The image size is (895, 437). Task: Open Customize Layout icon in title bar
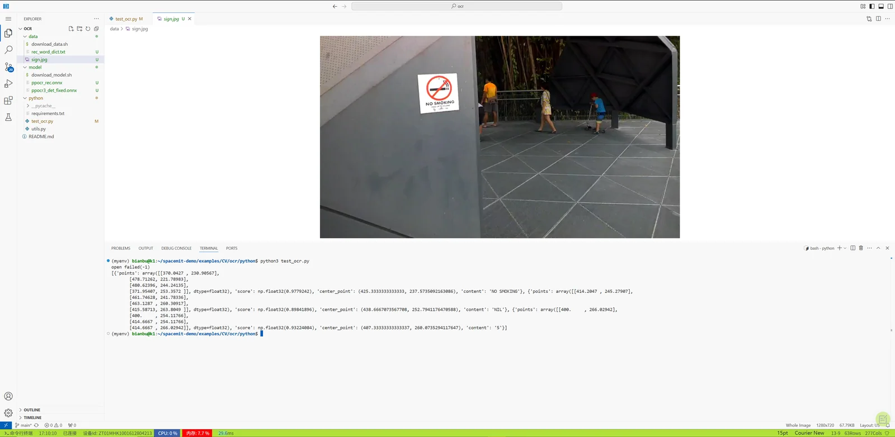[863, 6]
